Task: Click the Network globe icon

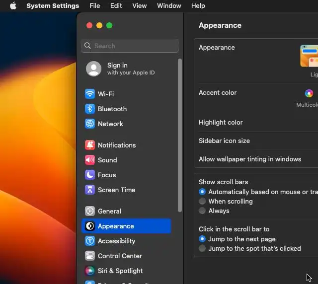Action: (89, 124)
